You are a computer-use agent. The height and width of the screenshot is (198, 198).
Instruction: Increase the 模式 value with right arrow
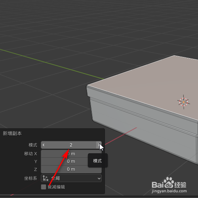click(99, 145)
